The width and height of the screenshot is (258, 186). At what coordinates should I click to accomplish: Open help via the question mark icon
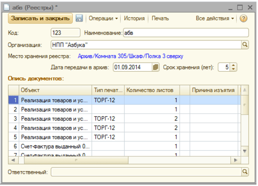(243, 19)
